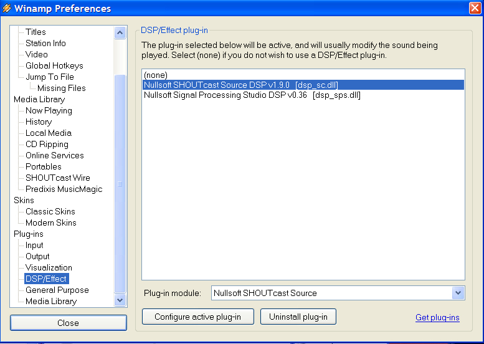Open CD Ripping preferences
This screenshot has width=484, height=344.
(47, 144)
